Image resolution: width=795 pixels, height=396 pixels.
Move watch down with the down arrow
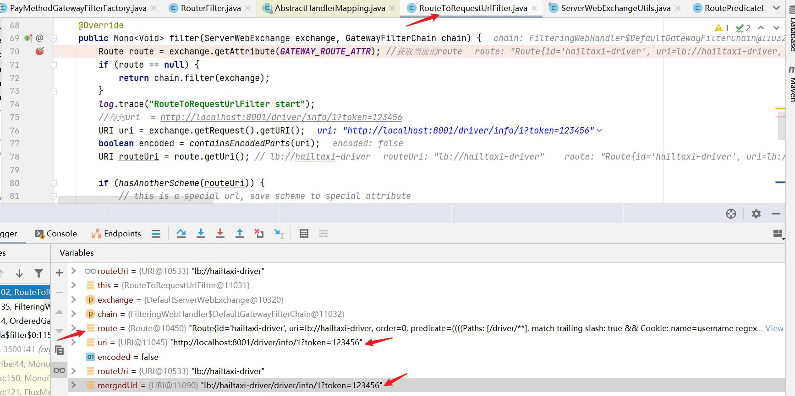[x=59, y=331]
